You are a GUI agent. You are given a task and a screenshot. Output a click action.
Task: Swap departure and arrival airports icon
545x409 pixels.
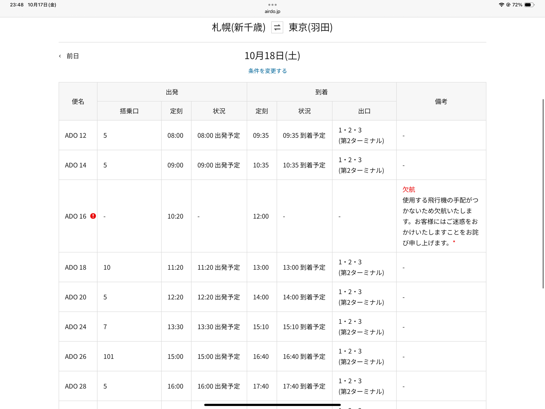pos(277,27)
